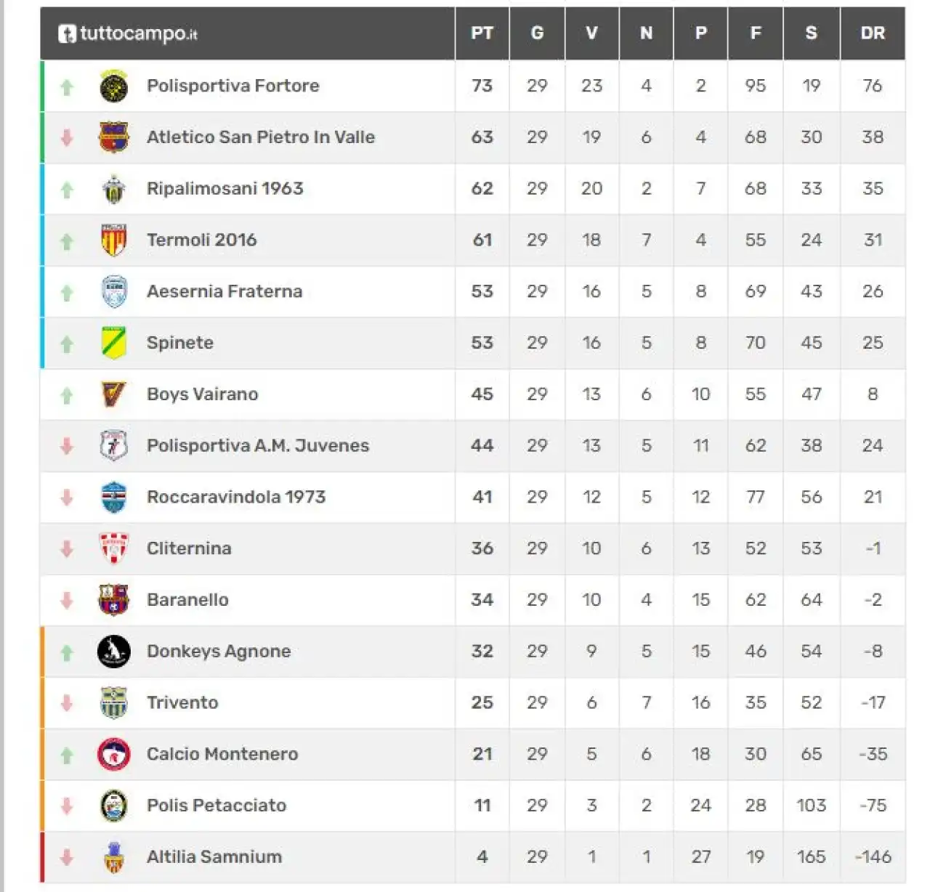Click red down arrow beside Cliternina

(x=67, y=549)
